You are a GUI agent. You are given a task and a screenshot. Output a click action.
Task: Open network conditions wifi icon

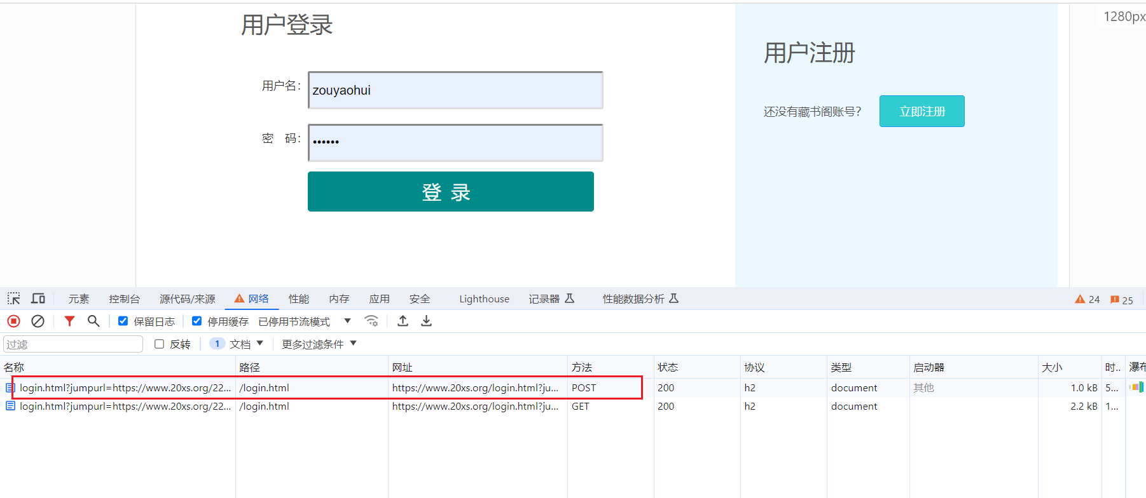(x=371, y=321)
